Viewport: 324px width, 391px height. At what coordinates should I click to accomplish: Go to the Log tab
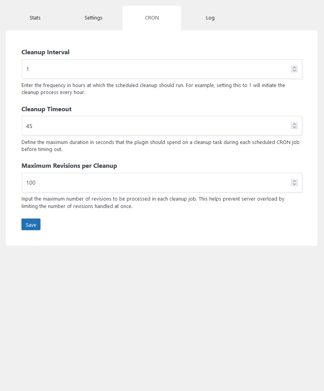[210, 18]
